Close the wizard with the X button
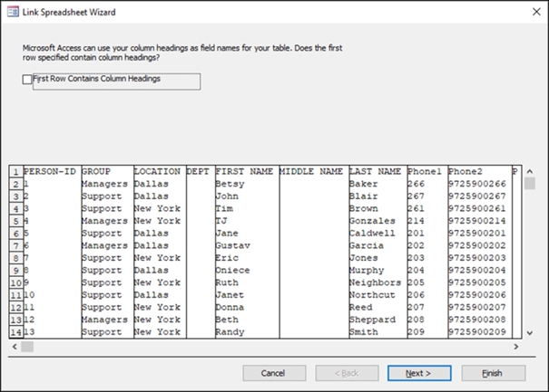Viewport: 549px width, 392px height. [x=536, y=12]
